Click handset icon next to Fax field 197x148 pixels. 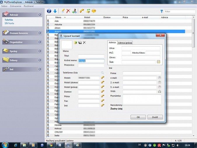coord(103,101)
